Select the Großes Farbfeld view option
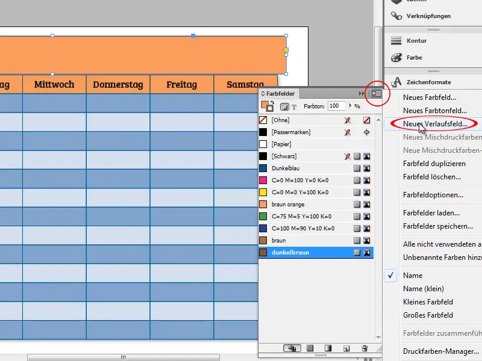 428,315
